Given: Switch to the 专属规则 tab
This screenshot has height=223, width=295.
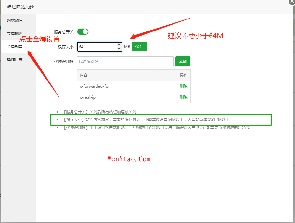Looking at the screenshot, I should pyautogui.click(x=15, y=33).
